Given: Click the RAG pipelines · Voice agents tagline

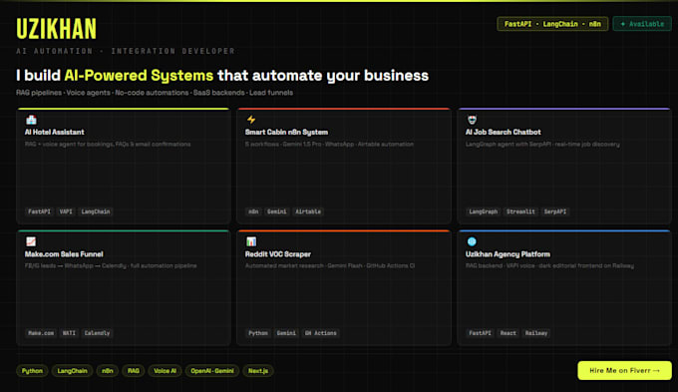Looking at the screenshot, I should pyautogui.click(x=155, y=93).
